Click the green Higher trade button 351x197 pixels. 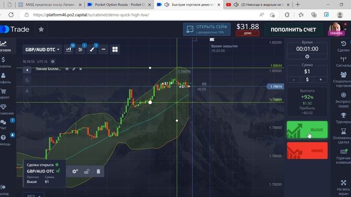coord(307,130)
